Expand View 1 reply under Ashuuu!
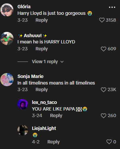The width and height of the screenshot is (120, 149). [x=45, y=62]
